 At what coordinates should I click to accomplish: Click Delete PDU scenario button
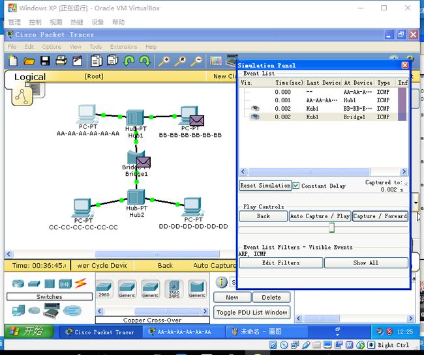(x=271, y=297)
